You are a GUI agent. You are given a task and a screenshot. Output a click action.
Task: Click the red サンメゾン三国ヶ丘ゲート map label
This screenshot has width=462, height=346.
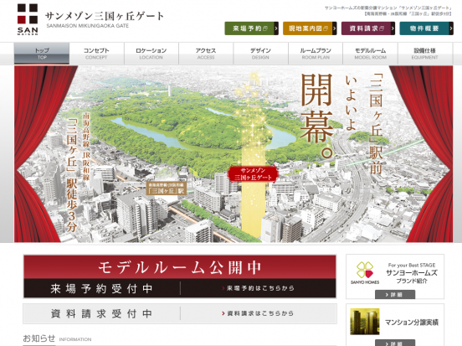(x=253, y=174)
